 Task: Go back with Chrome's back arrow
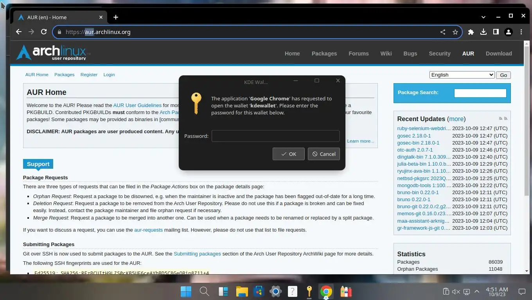click(x=18, y=32)
